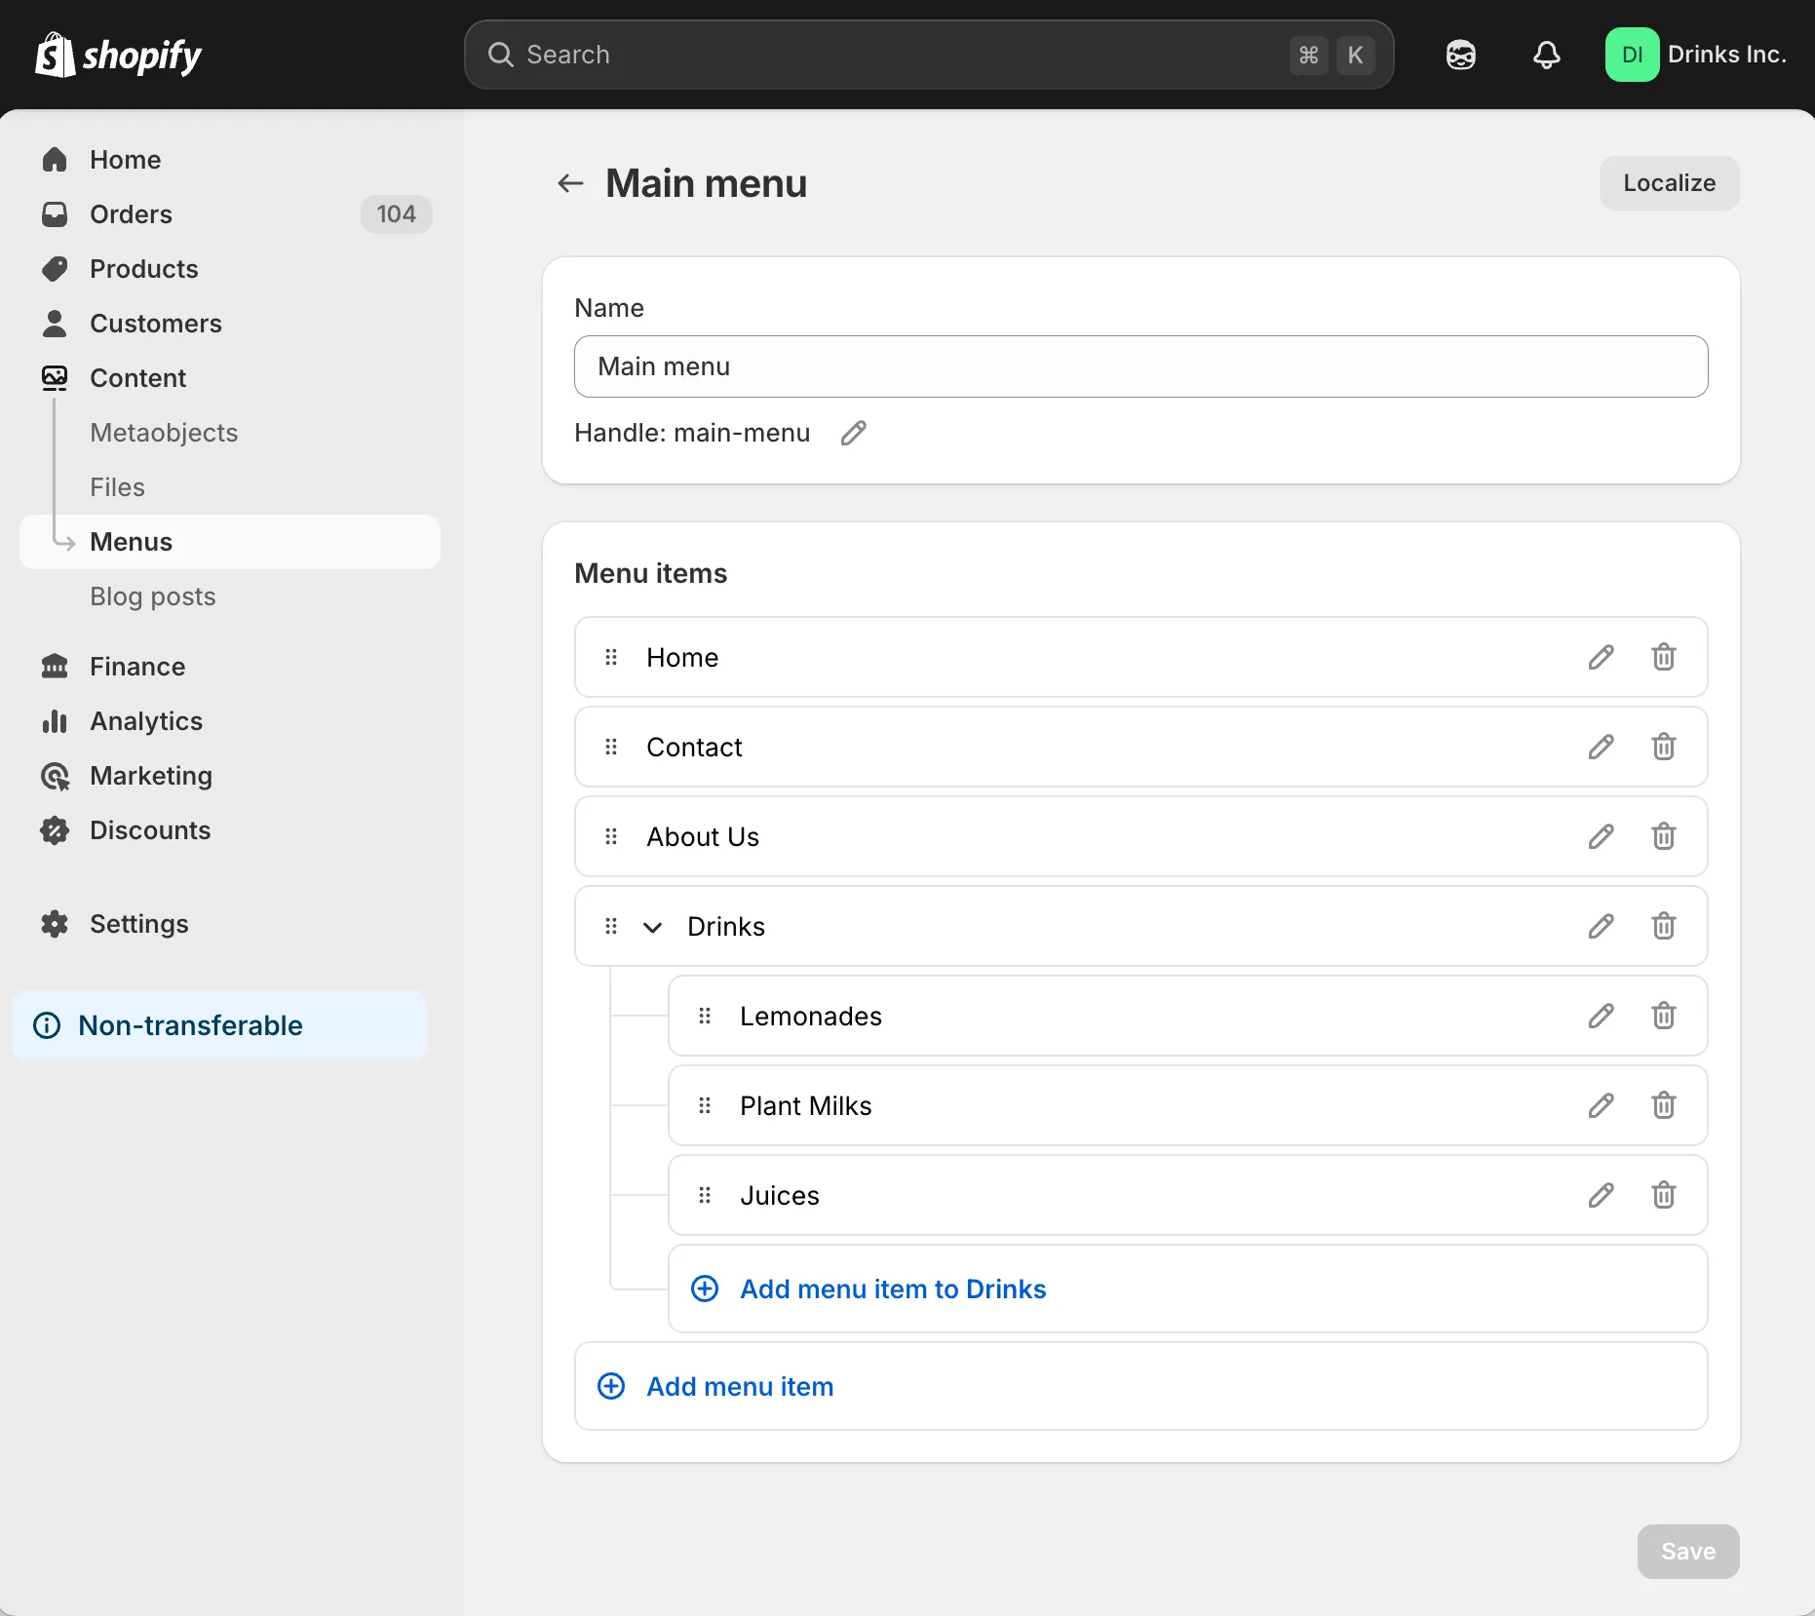Collapse the Drinks menu item chevron
The width and height of the screenshot is (1815, 1616).
pos(651,926)
